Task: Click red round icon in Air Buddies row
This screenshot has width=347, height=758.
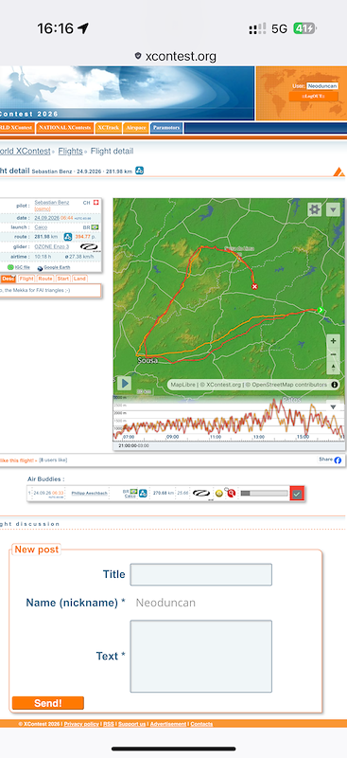Action: tap(231, 493)
